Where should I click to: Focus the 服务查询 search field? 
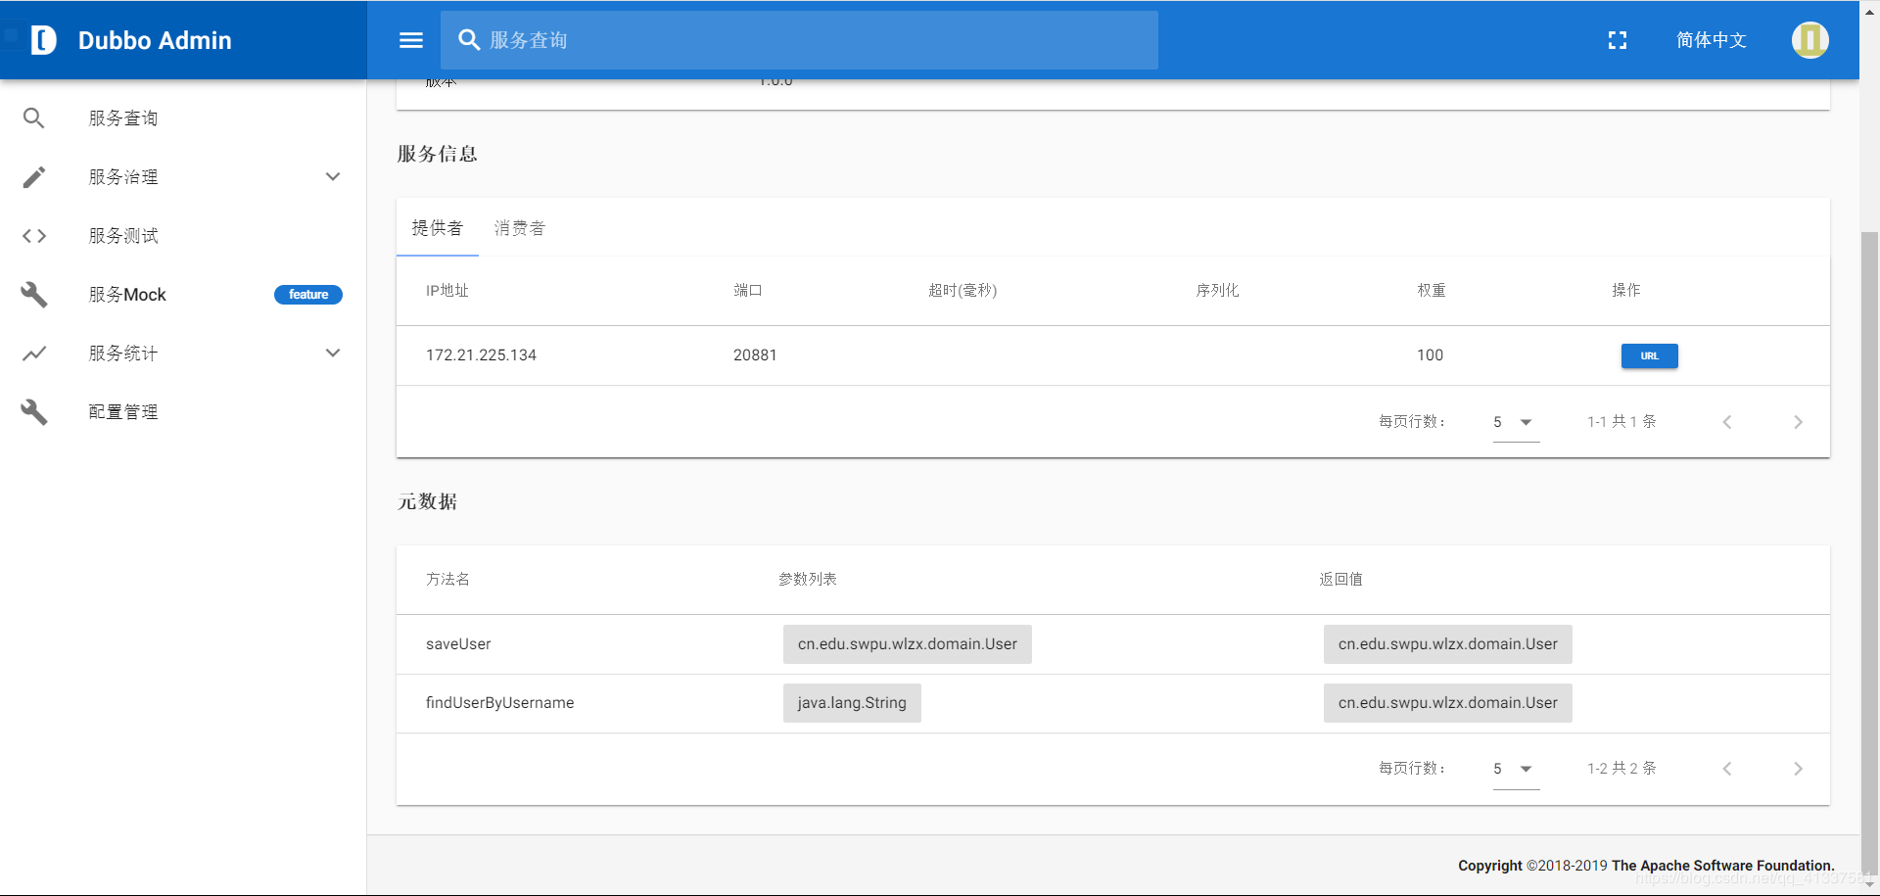[799, 40]
